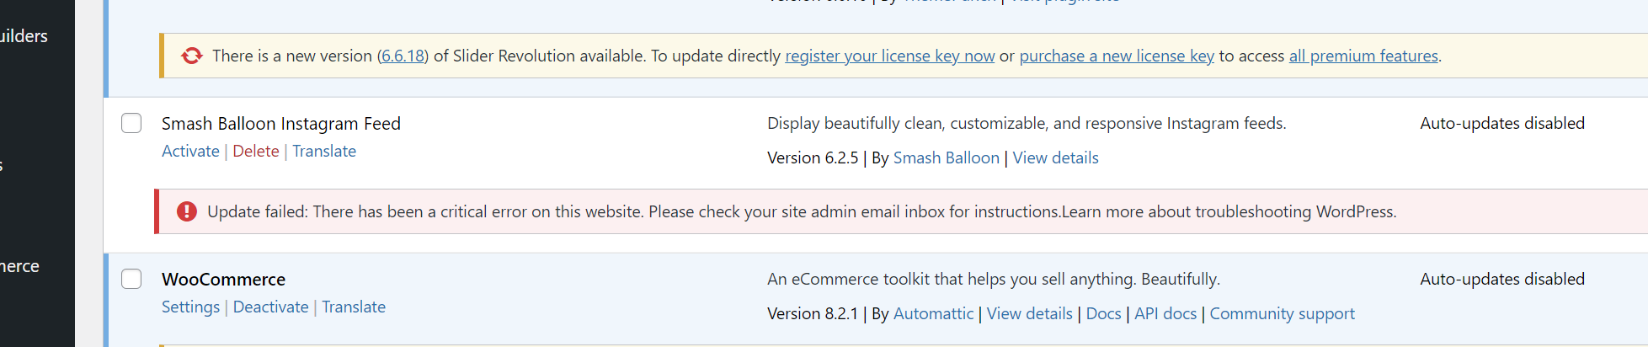
Task: Select the red update-failed error icon
Action: [187, 211]
